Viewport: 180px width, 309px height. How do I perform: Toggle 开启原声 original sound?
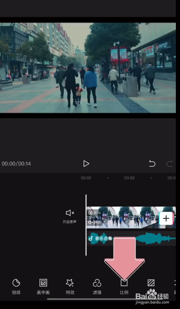click(70, 217)
